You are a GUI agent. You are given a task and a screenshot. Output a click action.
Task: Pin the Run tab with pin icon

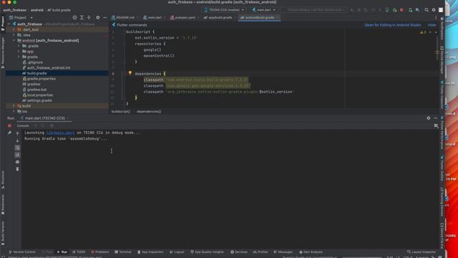pos(9,133)
